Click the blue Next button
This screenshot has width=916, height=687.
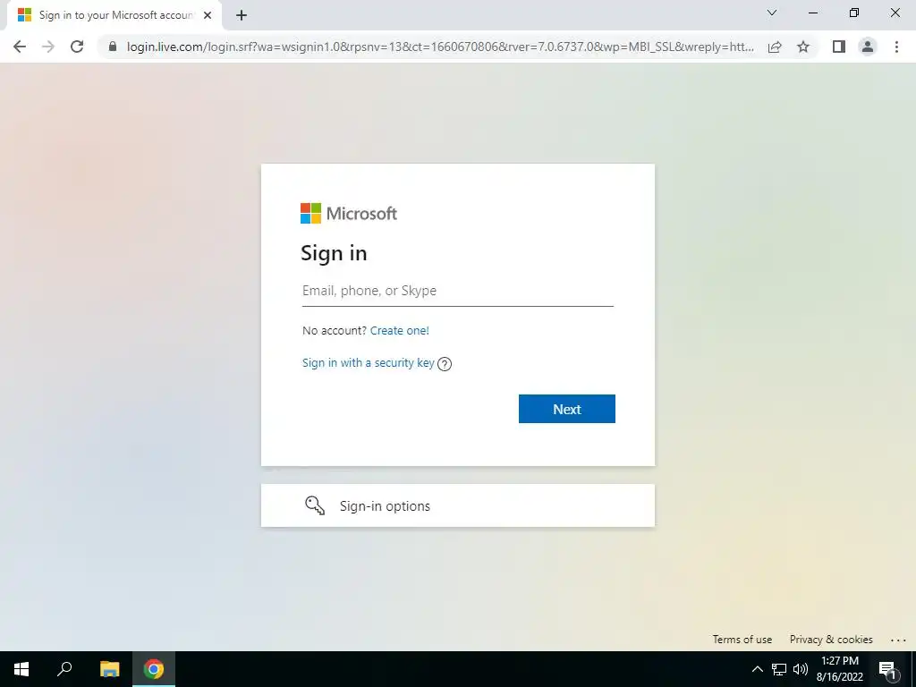coord(566,409)
